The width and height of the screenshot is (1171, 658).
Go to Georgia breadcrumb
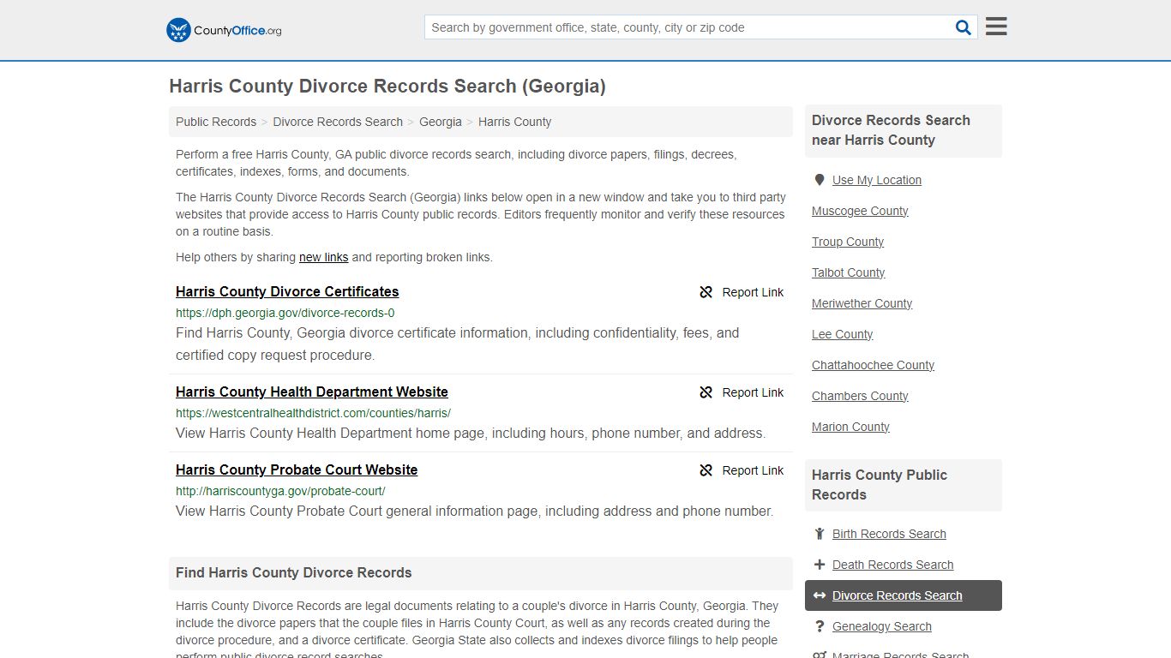click(441, 122)
